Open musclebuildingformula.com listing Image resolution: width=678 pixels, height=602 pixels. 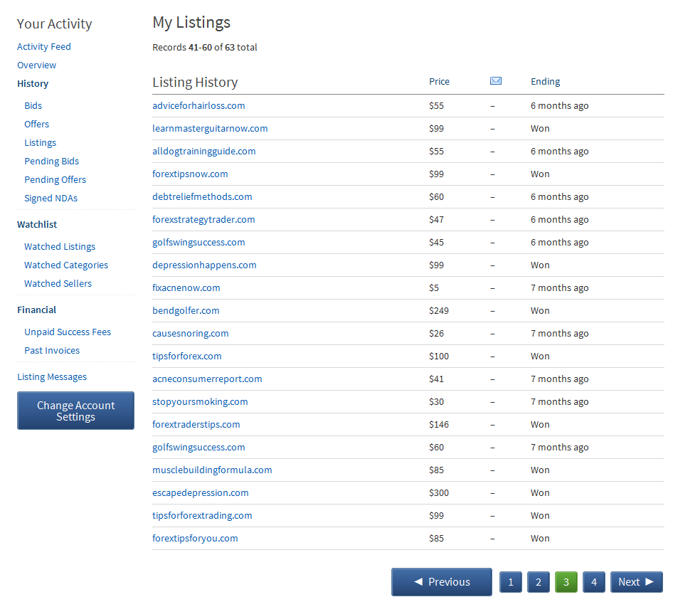(212, 470)
